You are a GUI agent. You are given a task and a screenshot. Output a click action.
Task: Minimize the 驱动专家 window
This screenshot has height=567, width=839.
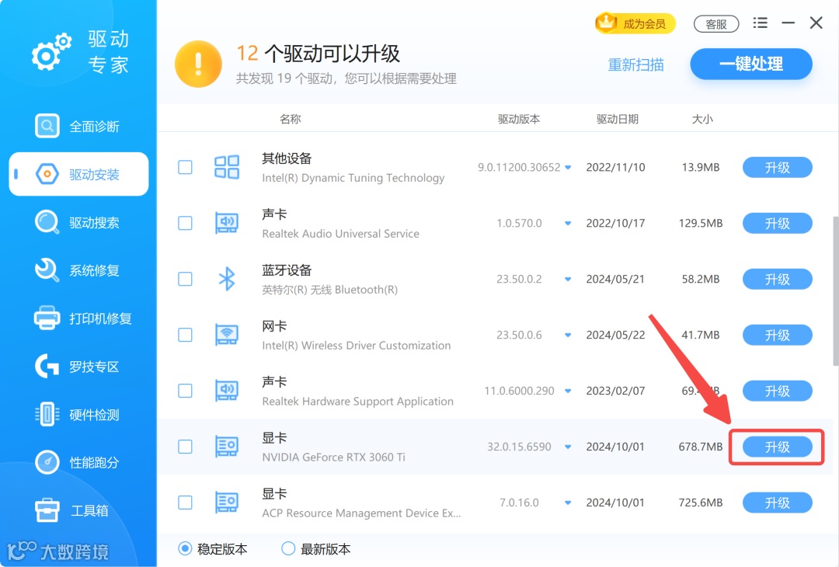click(788, 23)
